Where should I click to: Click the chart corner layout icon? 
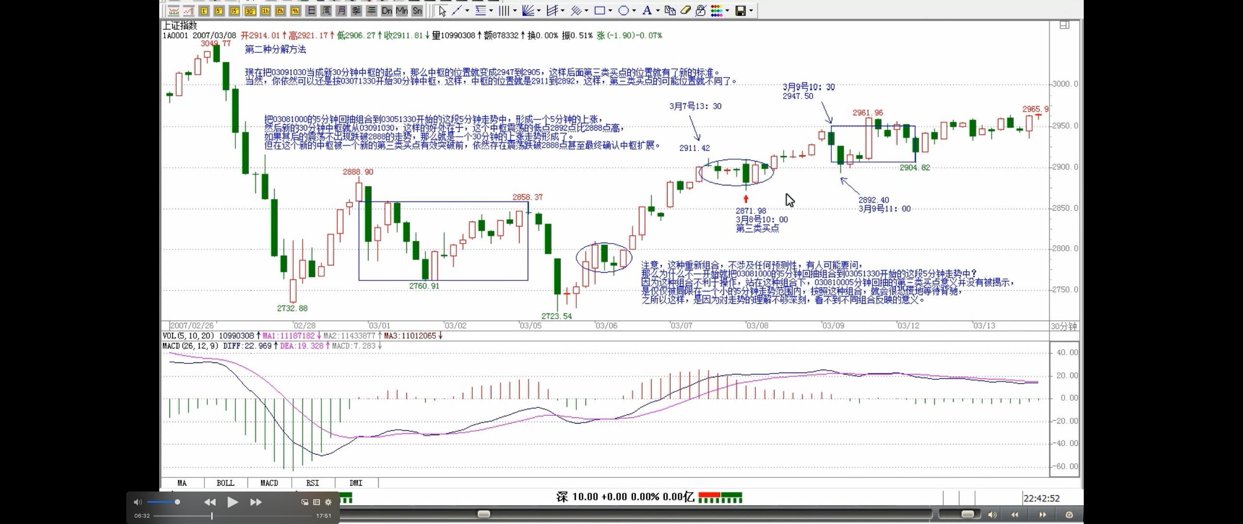[1064, 25]
